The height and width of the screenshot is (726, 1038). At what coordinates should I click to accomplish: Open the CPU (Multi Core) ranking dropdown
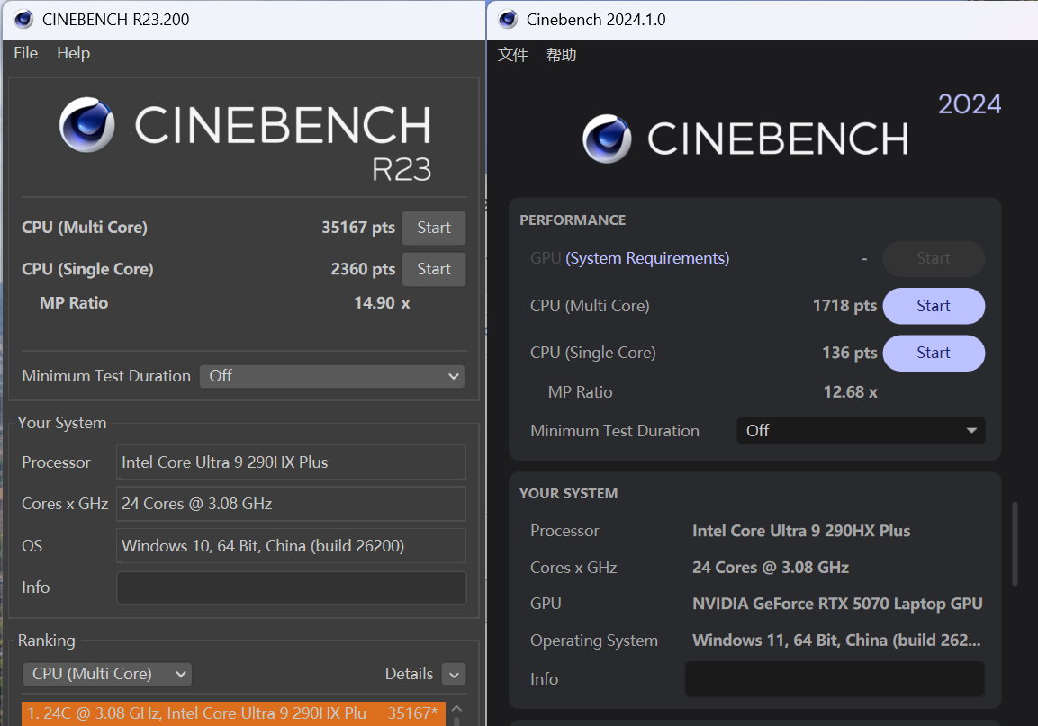[x=107, y=674]
